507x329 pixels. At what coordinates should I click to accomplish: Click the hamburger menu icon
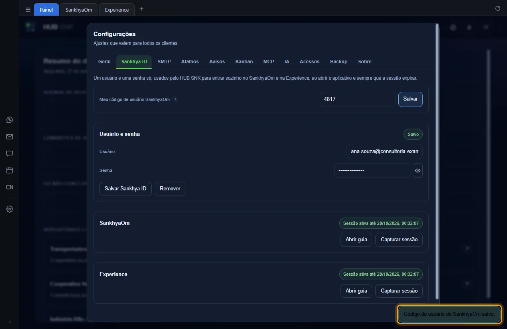[28, 10]
